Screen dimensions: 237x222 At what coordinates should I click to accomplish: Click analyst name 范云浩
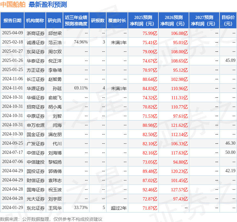(55, 42)
